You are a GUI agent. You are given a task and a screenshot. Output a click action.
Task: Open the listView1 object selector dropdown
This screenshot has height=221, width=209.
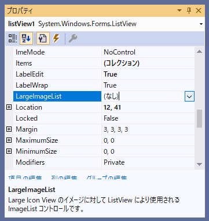click(201, 24)
